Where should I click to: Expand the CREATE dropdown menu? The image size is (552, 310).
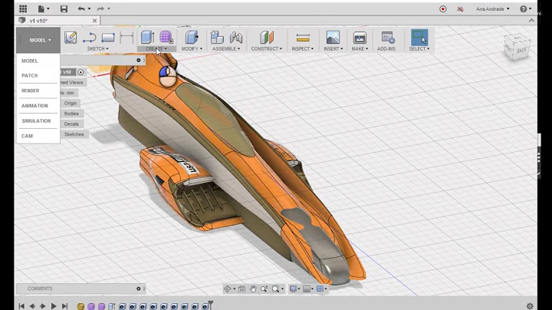point(156,48)
